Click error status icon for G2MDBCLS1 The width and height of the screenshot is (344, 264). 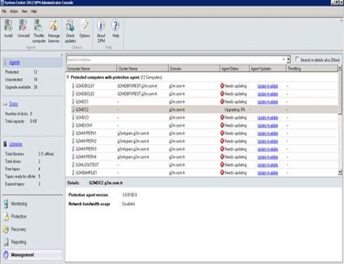[222, 86]
